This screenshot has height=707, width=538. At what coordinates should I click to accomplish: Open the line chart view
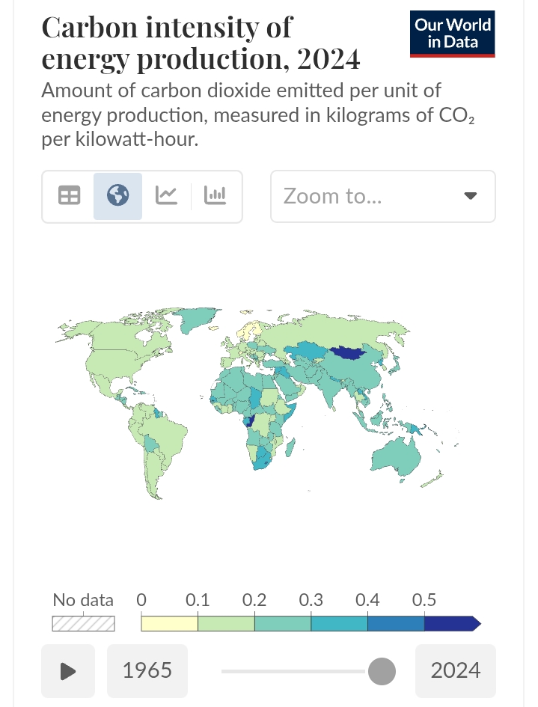pyautogui.click(x=166, y=196)
